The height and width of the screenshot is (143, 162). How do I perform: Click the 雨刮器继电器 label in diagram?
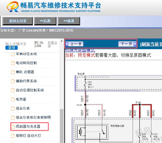117,126
